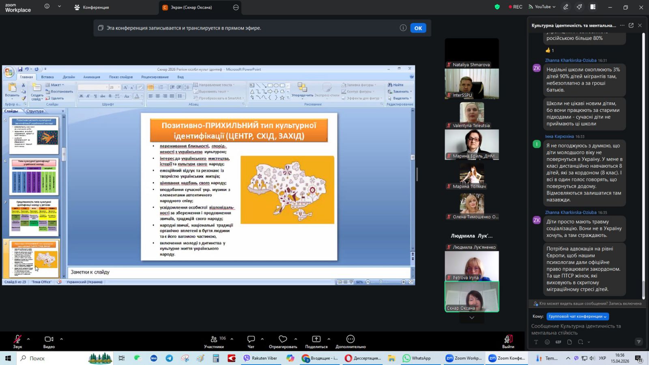
Task: Click the AI Companion sparkle icon
Action: click(x=579, y=7)
